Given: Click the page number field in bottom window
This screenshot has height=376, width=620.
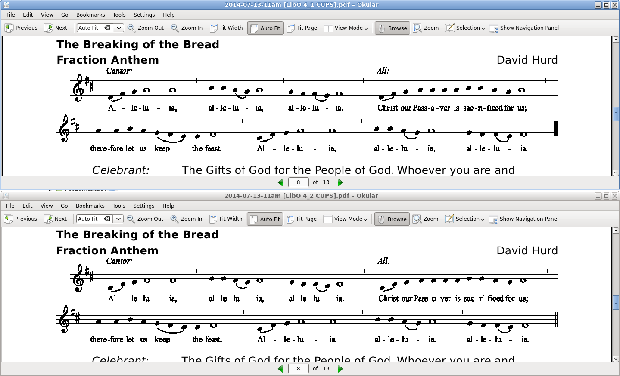Looking at the screenshot, I should 298,369.
